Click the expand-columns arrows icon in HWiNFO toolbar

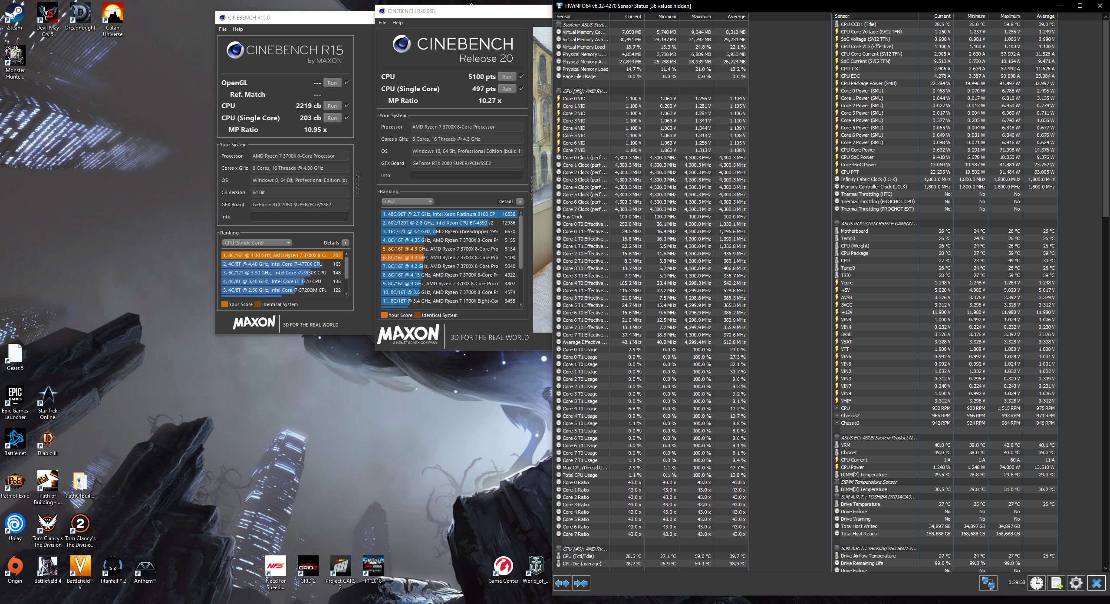click(563, 583)
